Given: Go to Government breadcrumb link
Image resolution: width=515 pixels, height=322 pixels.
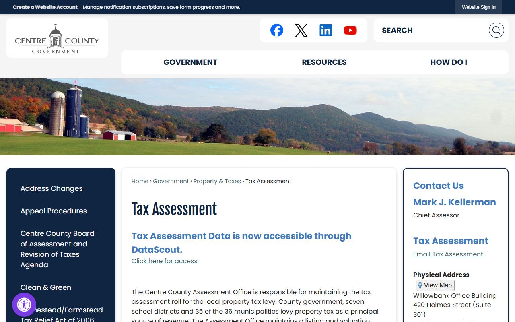Looking at the screenshot, I should (x=171, y=181).
